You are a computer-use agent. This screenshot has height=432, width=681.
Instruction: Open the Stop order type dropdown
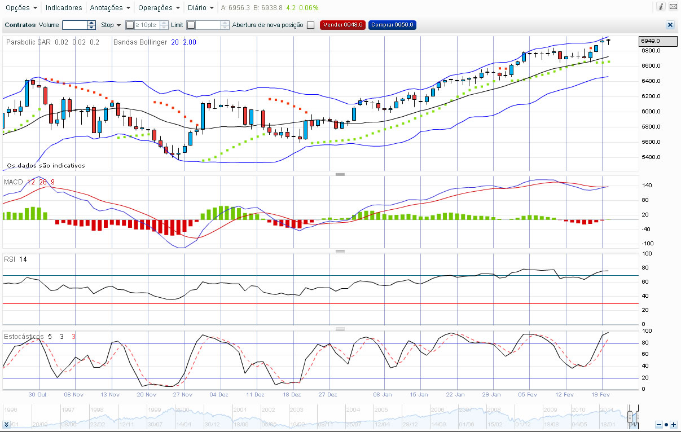[111, 25]
